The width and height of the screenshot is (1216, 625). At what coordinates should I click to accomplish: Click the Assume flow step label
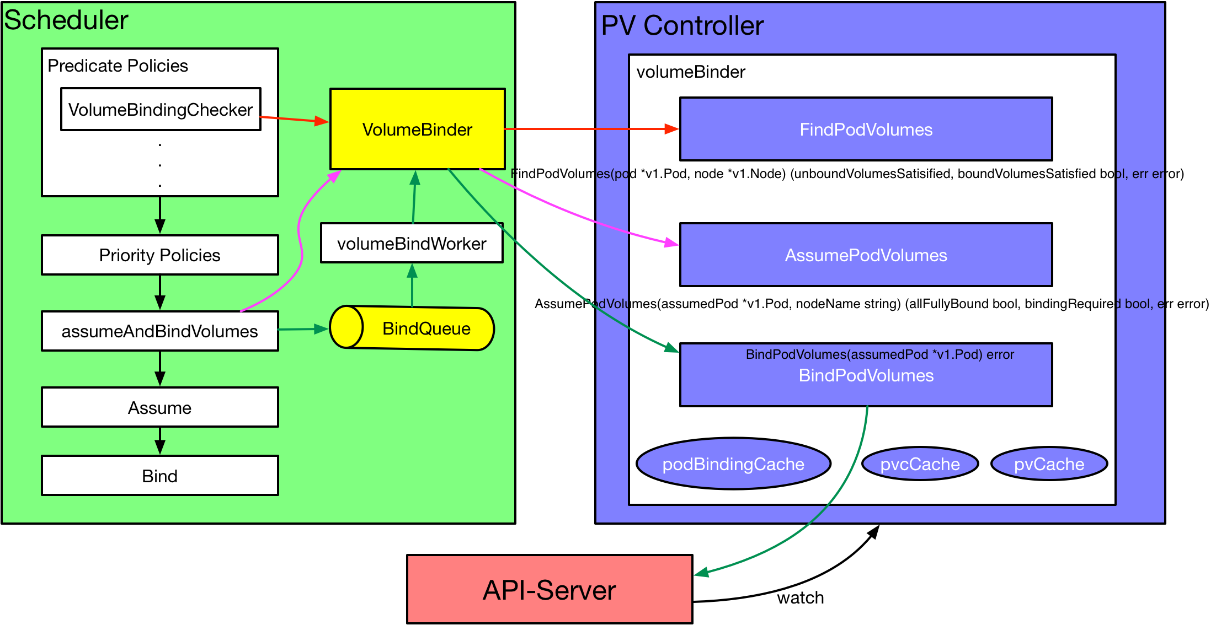[x=159, y=401]
